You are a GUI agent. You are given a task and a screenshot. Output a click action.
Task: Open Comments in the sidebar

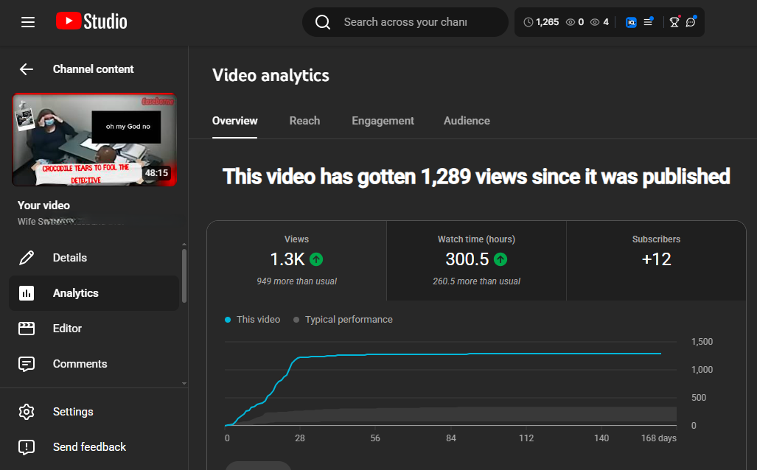(80, 364)
